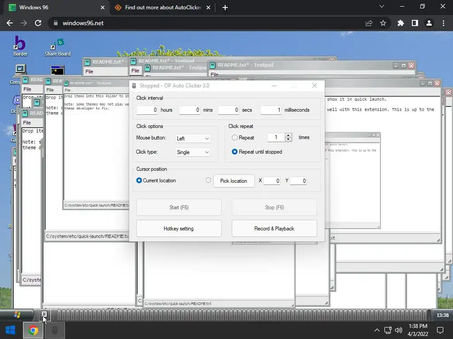Image resolution: width=453 pixels, height=339 pixels.
Task: Click the Textpad taskbar item under the cursor
Action: 45,314
